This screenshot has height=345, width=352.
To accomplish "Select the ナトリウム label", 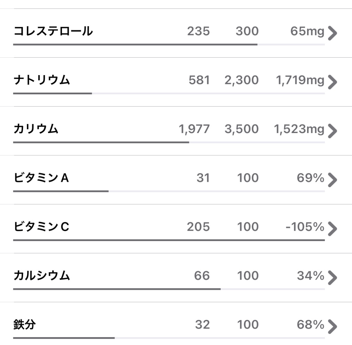I will coord(42,80).
